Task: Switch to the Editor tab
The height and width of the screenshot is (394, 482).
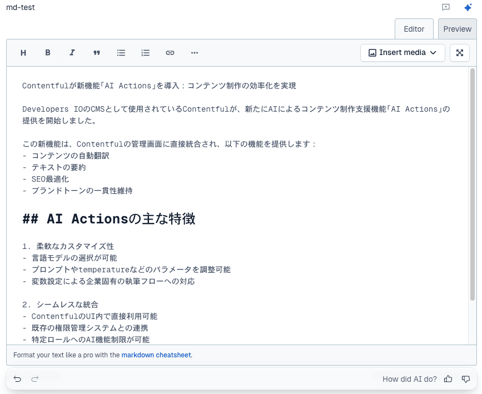Action: tap(414, 29)
